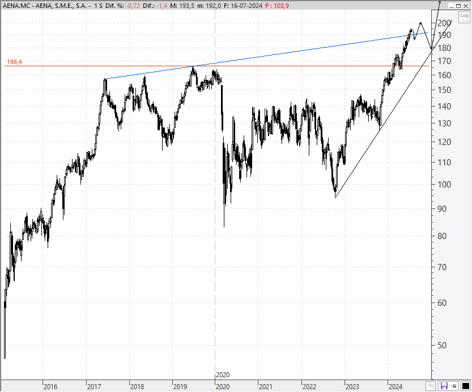Click the 'Dif.: -1,4' value
This screenshot has width=472, height=392.
point(155,6)
